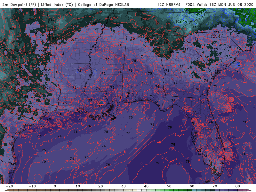
Task: Click the '30' label on the color scale
Action: coord(124,186)
